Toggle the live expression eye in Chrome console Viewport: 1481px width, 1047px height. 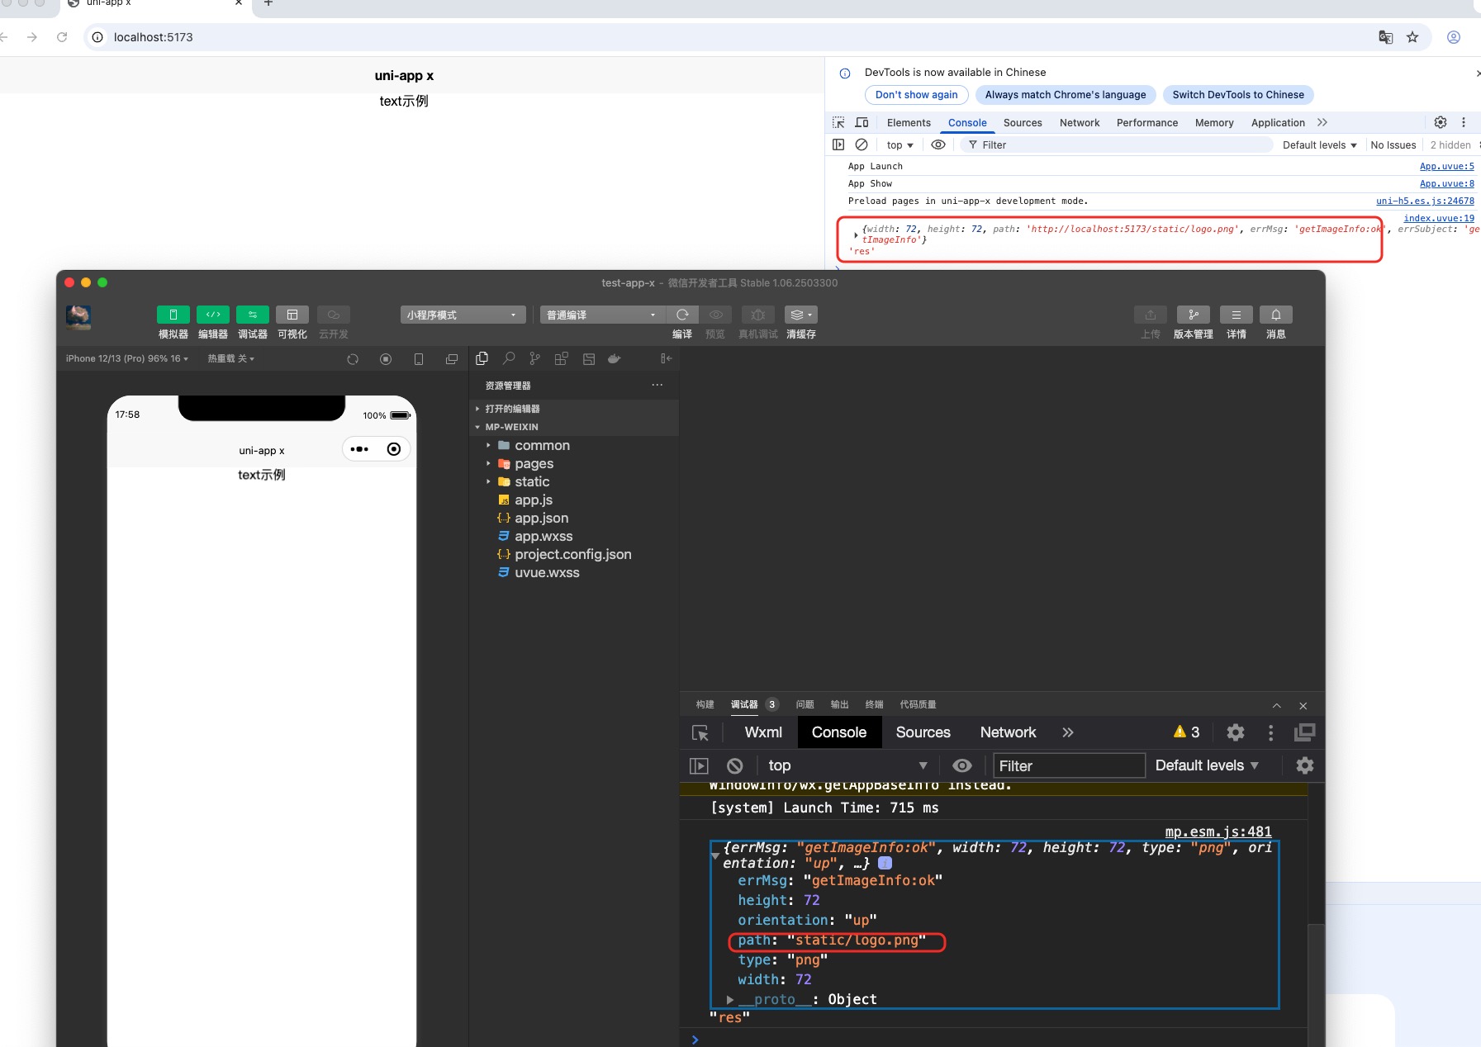(x=938, y=144)
